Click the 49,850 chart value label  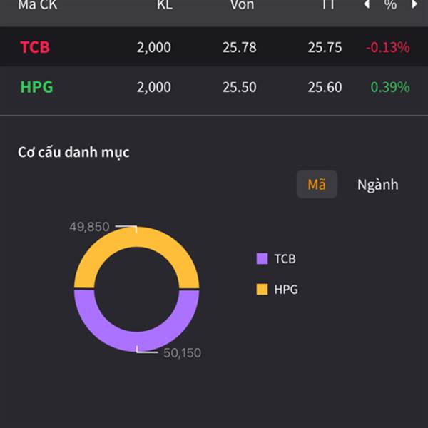89,227
